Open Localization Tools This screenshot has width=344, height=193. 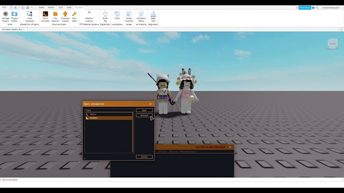click(x=117, y=16)
